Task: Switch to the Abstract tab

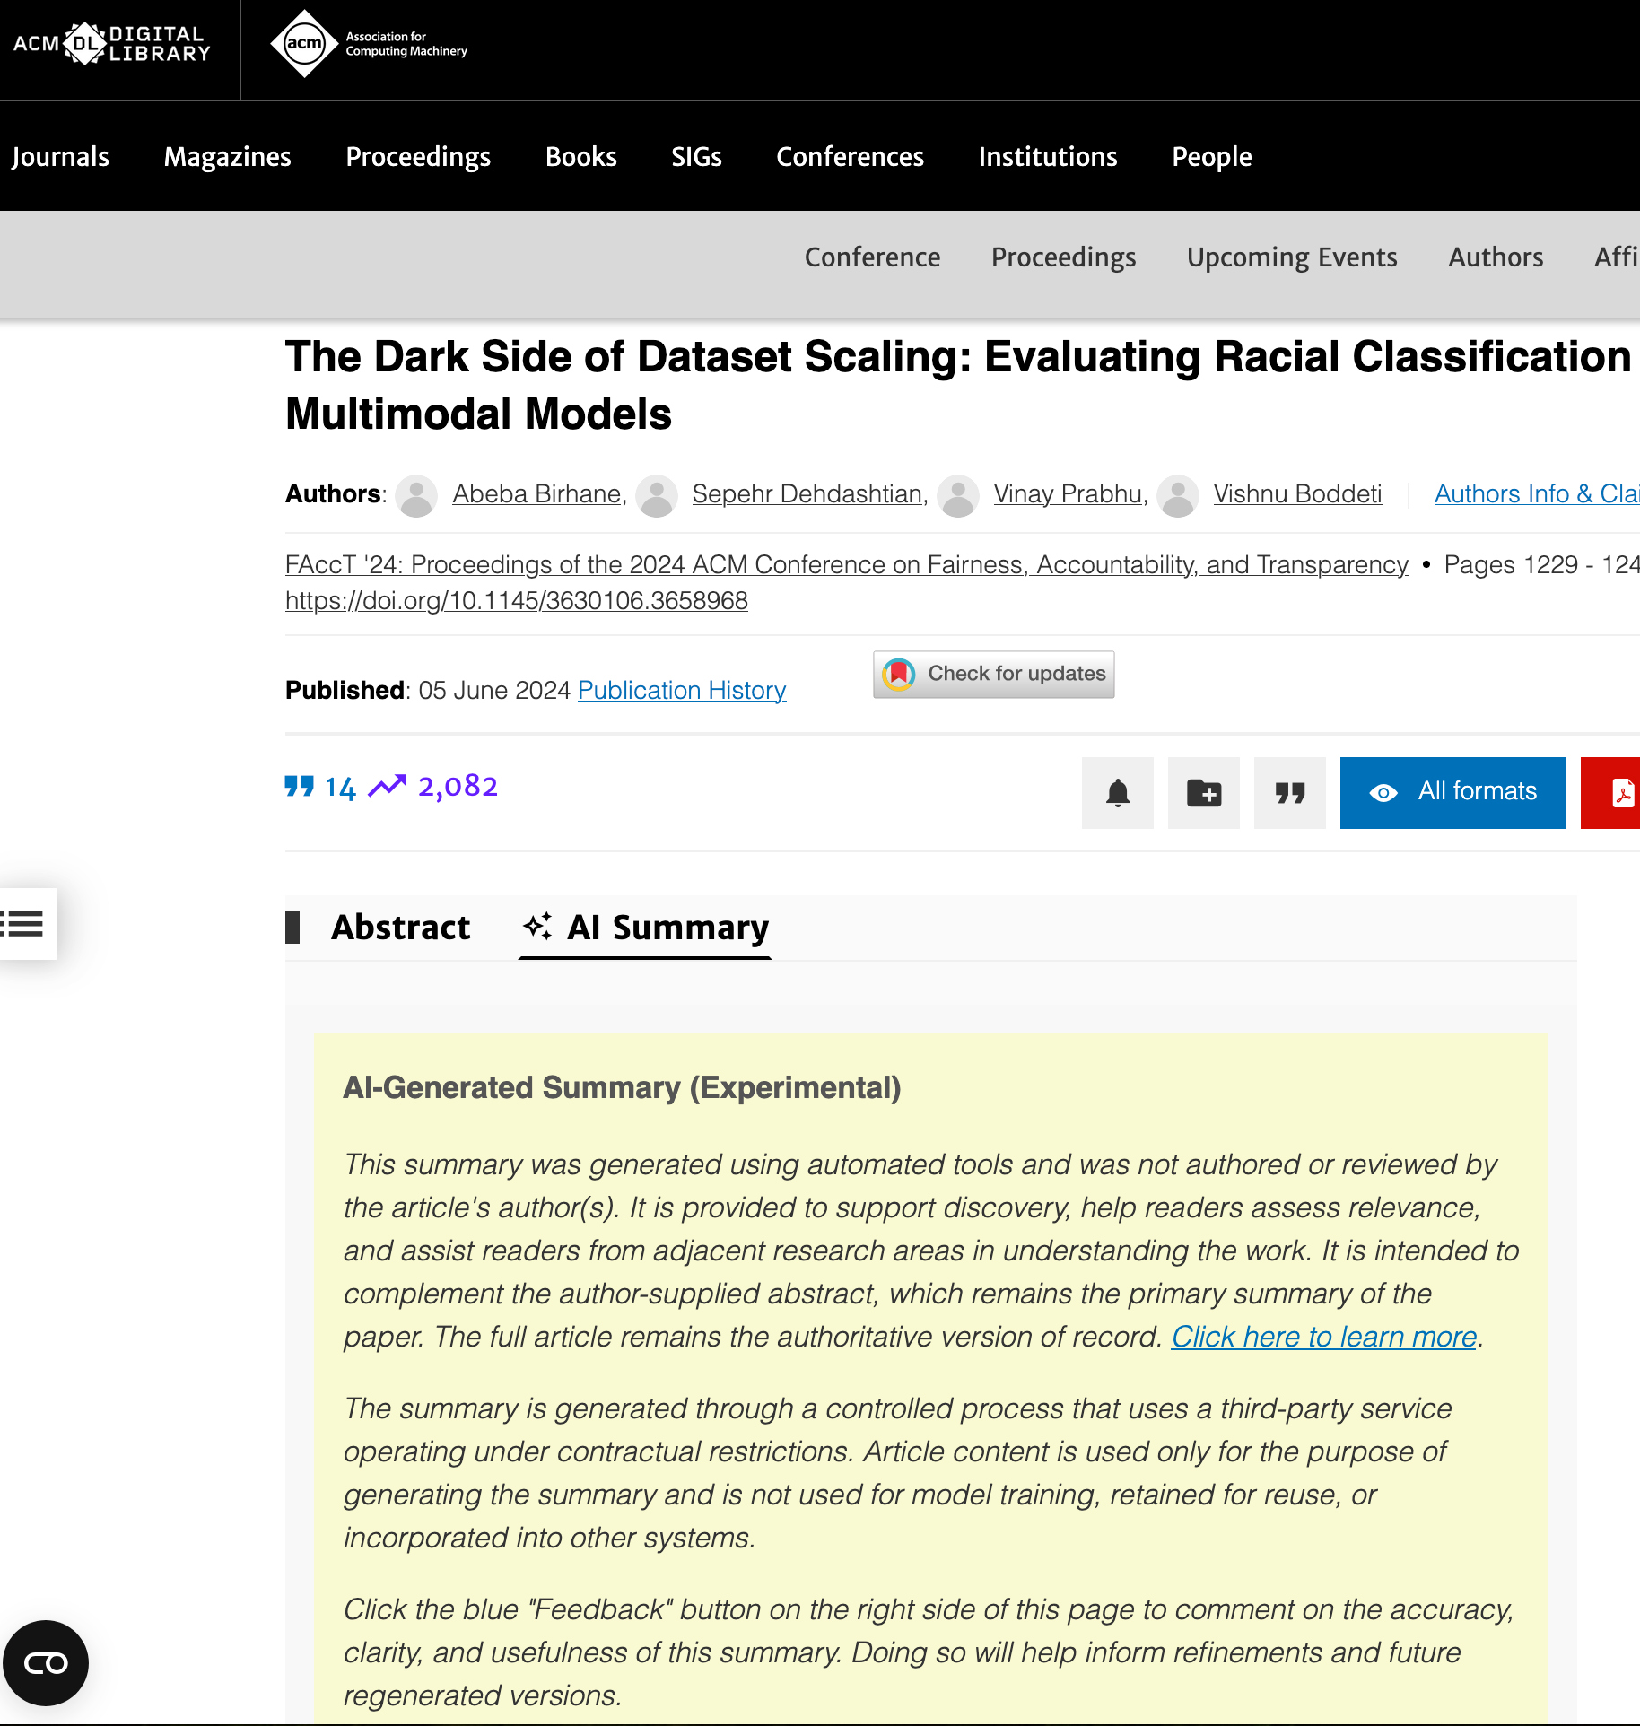Action: pos(400,928)
